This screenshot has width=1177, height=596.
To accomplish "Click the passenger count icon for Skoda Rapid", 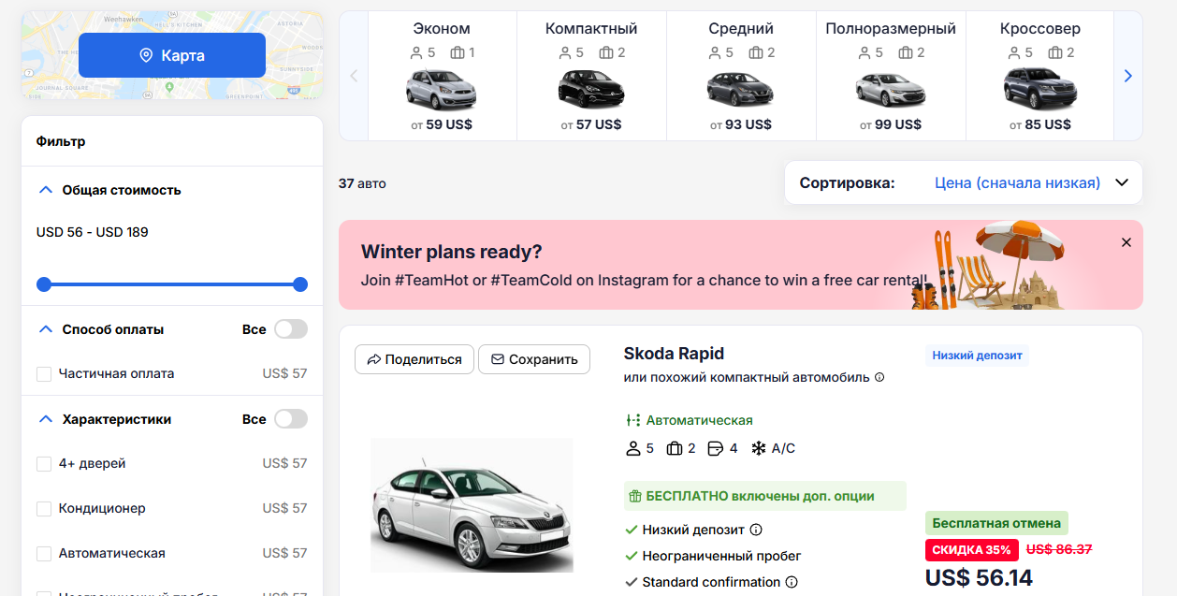I will click(x=632, y=448).
